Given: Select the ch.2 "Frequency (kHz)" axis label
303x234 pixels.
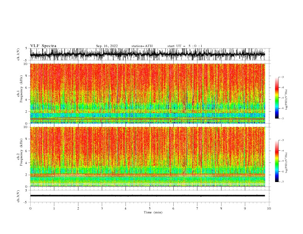Looking at the screenshot, I should click(21, 152).
